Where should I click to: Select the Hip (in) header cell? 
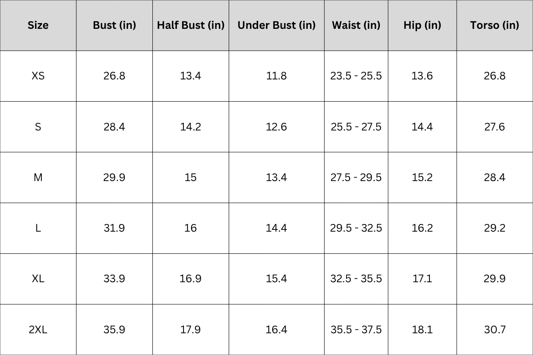tap(422, 25)
